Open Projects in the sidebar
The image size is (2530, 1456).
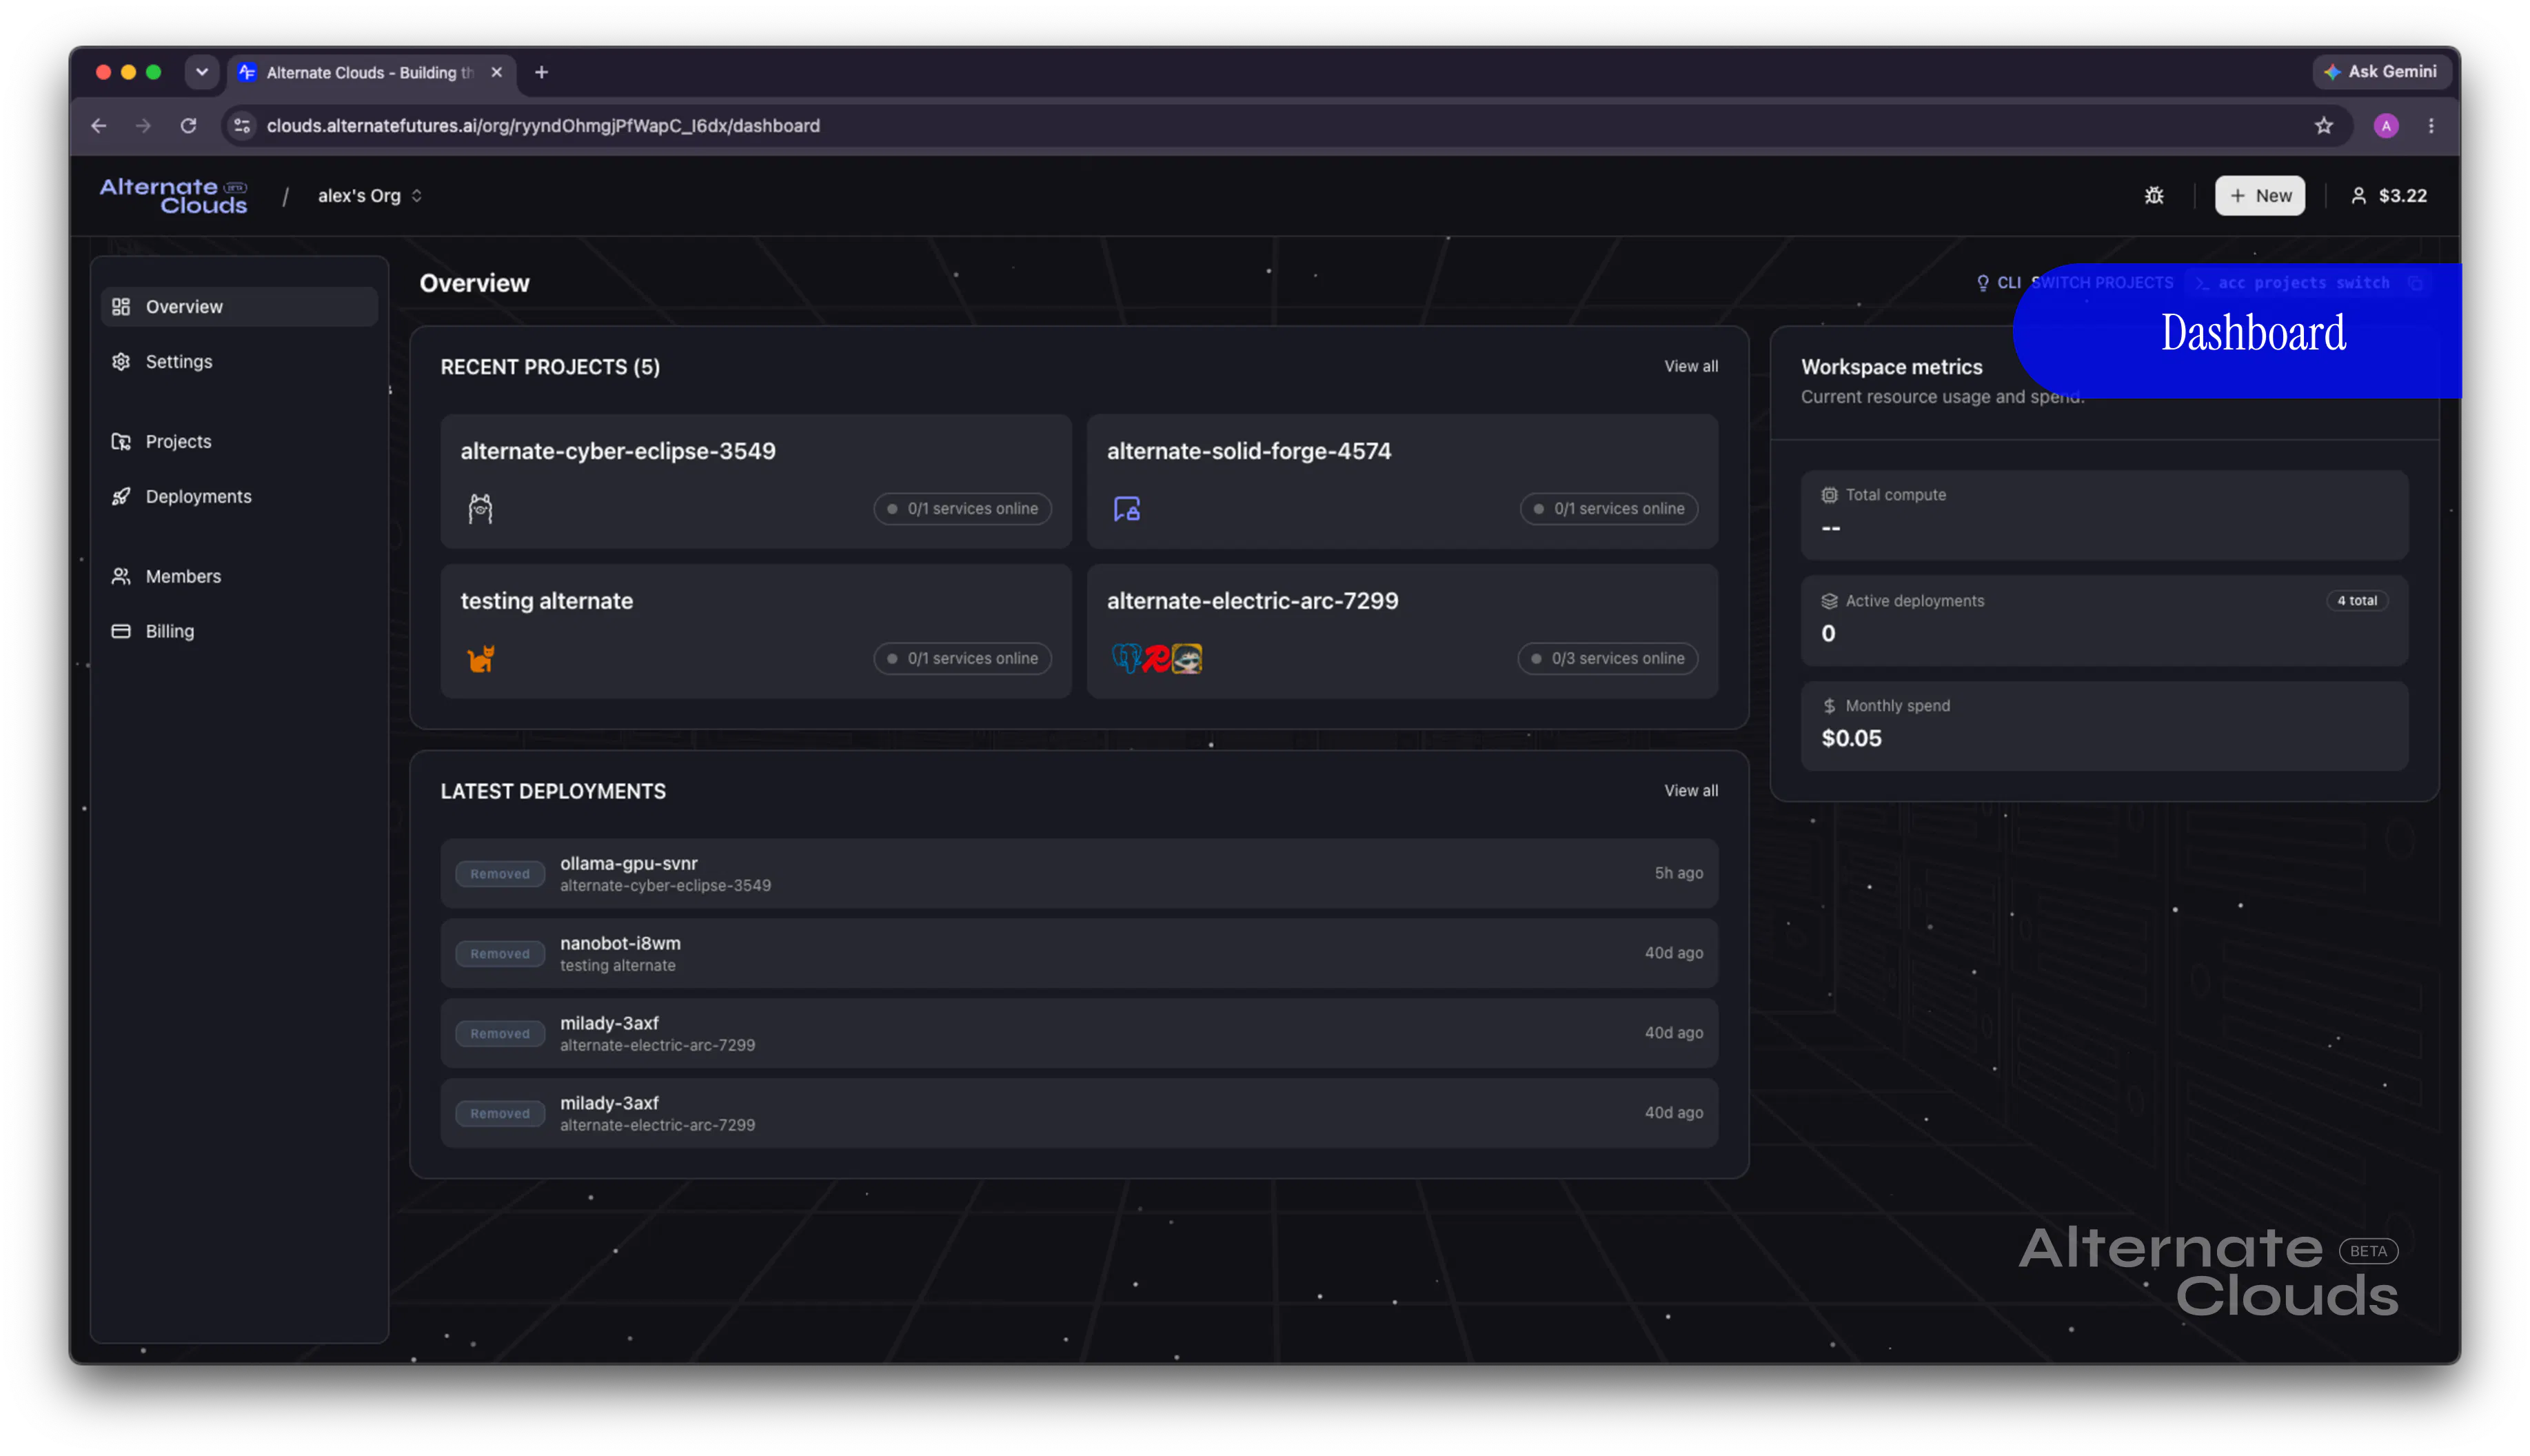click(239, 442)
